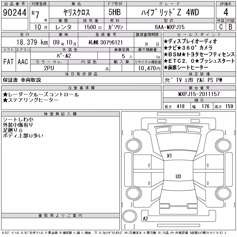This screenshot has width=237, height=237.
Task: Click interior grade B cell
Action: pyautogui.click(x=230, y=27)
